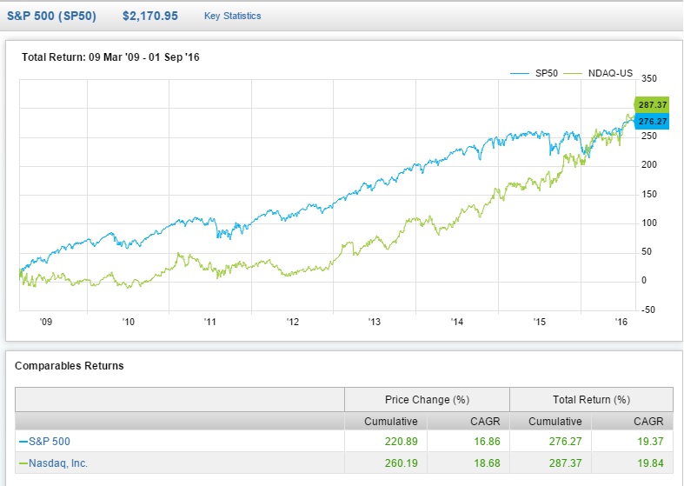The height and width of the screenshot is (486, 684).
Task: Open the Nasdaq, Inc. link in table
Action: point(59,463)
